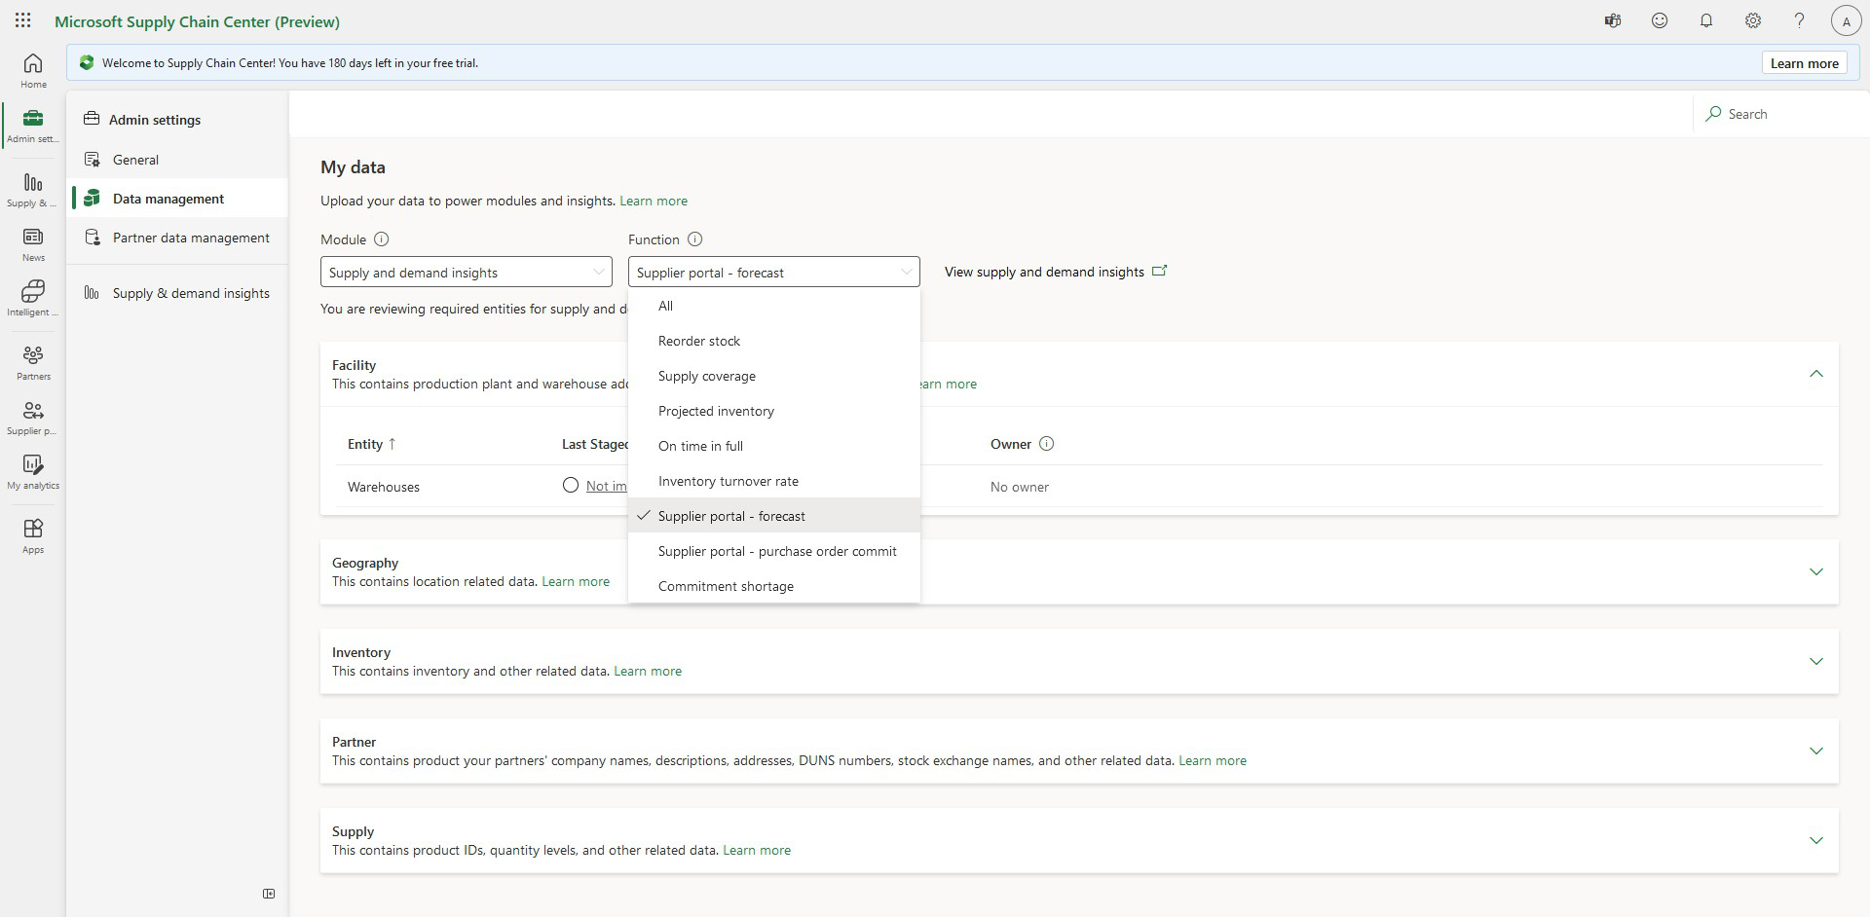Open Intelligent order rail icon
This screenshot has width=1870, height=917.
point(33,299)
